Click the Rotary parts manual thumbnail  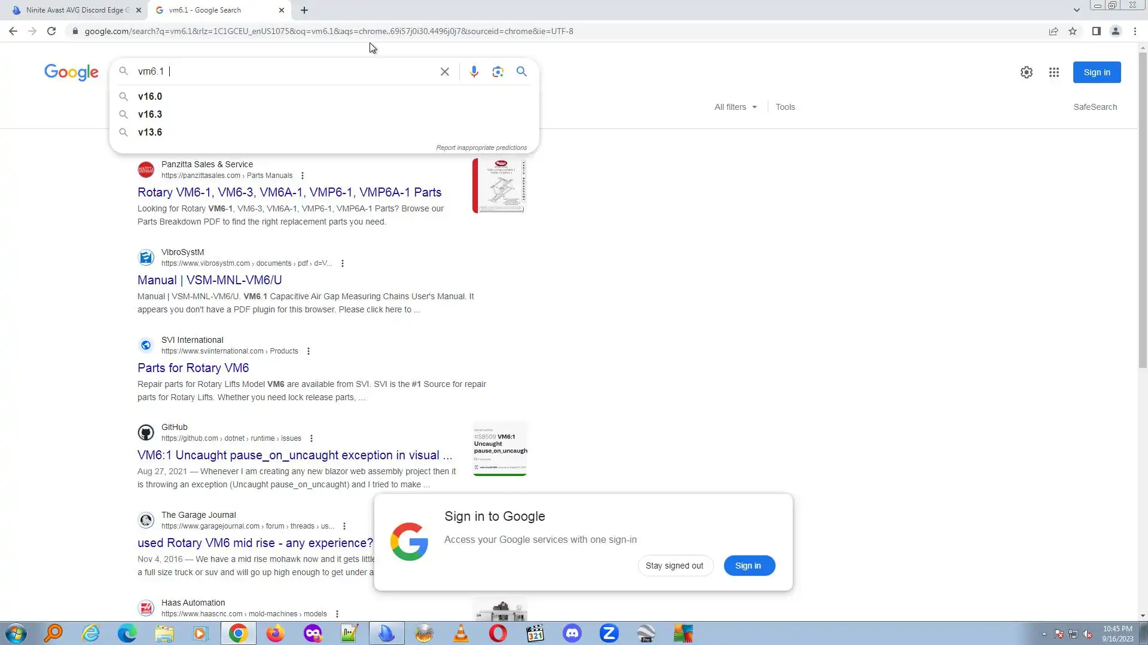pos(499,186)
